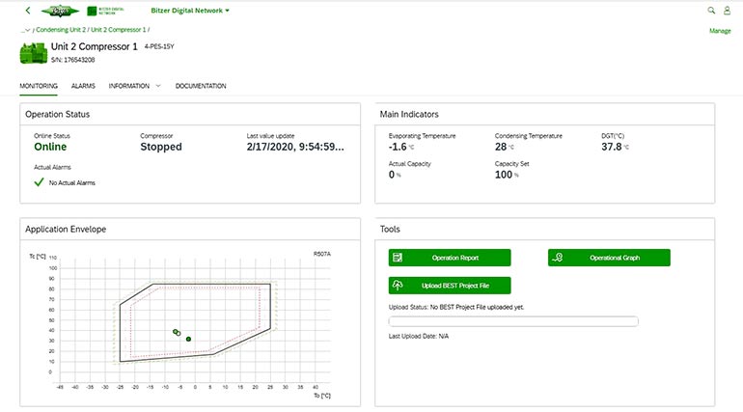This screenshot has height=412, width=743.
Task: Follow the Condensing Unit 2 breadcrumb link
Action: (x=60, y=30)
